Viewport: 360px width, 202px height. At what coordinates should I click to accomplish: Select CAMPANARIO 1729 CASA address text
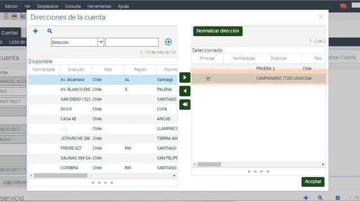[279, 79]
